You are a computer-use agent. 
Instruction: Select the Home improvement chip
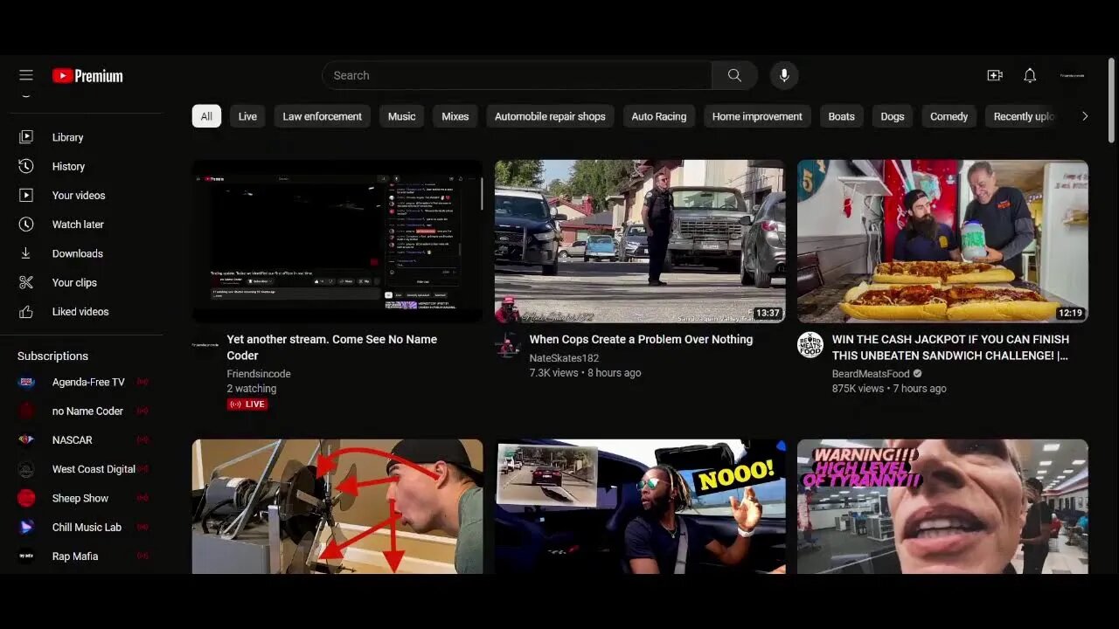tap(757, 116)
